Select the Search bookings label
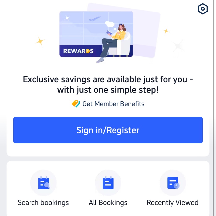Viewport: 216px width, 216px height. click(43, 203)
